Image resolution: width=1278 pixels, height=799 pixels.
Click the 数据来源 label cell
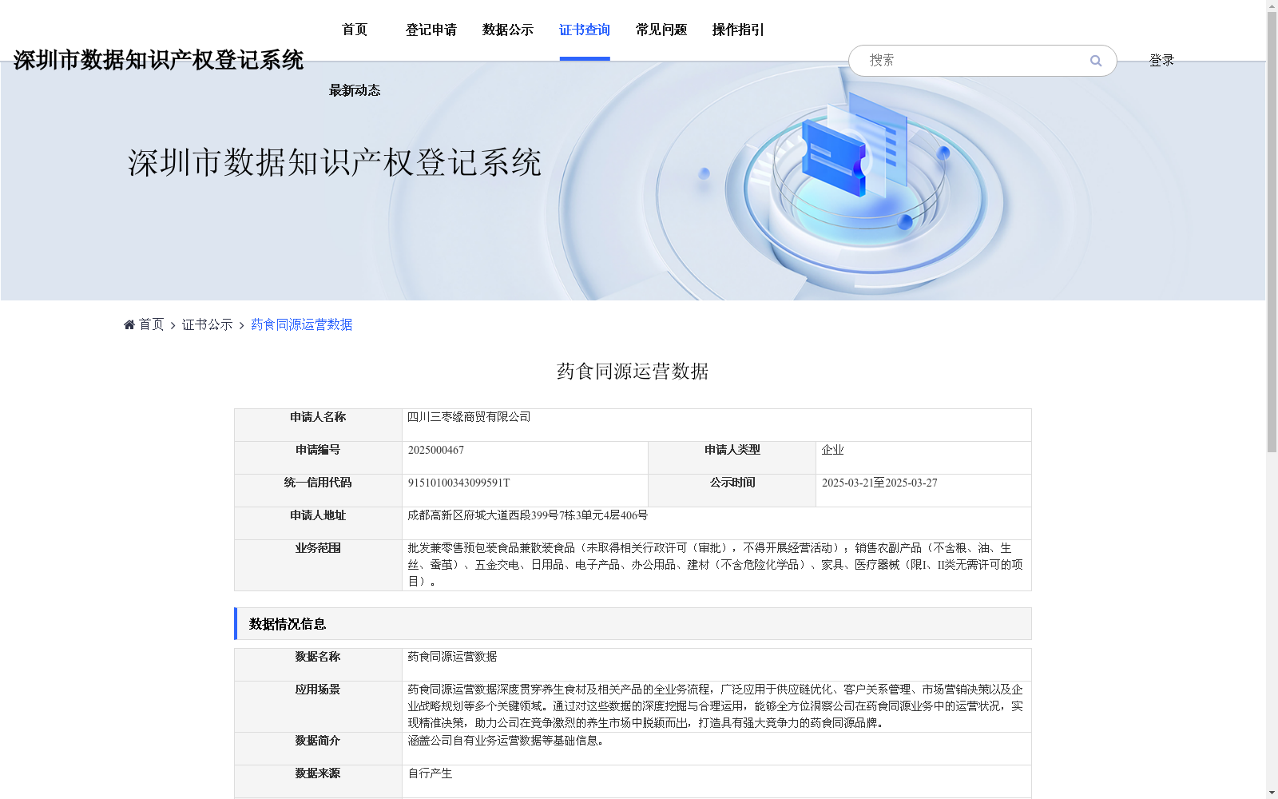coord(318,781)
